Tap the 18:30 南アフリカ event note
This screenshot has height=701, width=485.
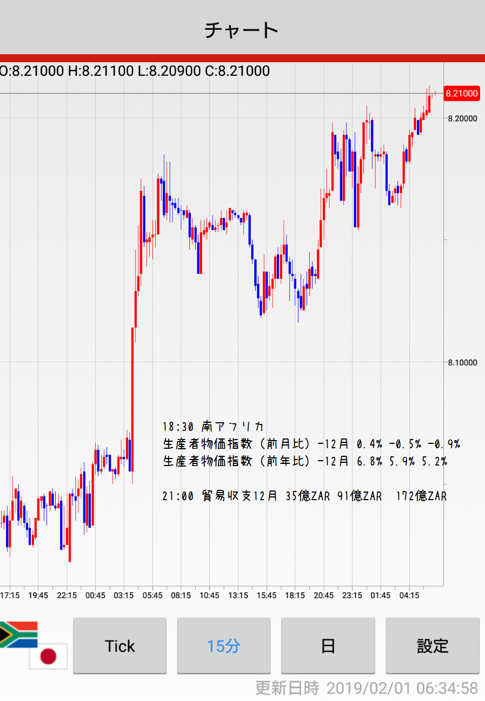213,427
